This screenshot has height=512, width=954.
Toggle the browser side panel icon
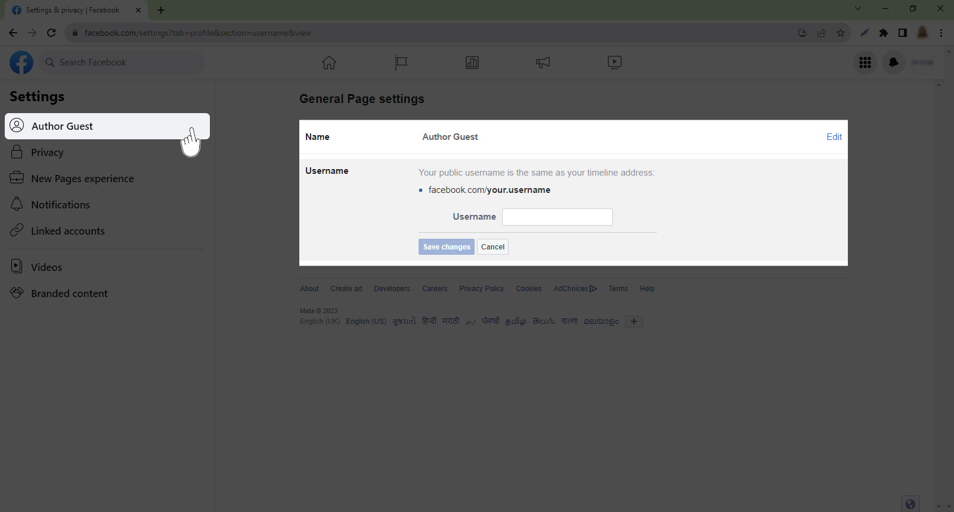[x=903, y=33]
